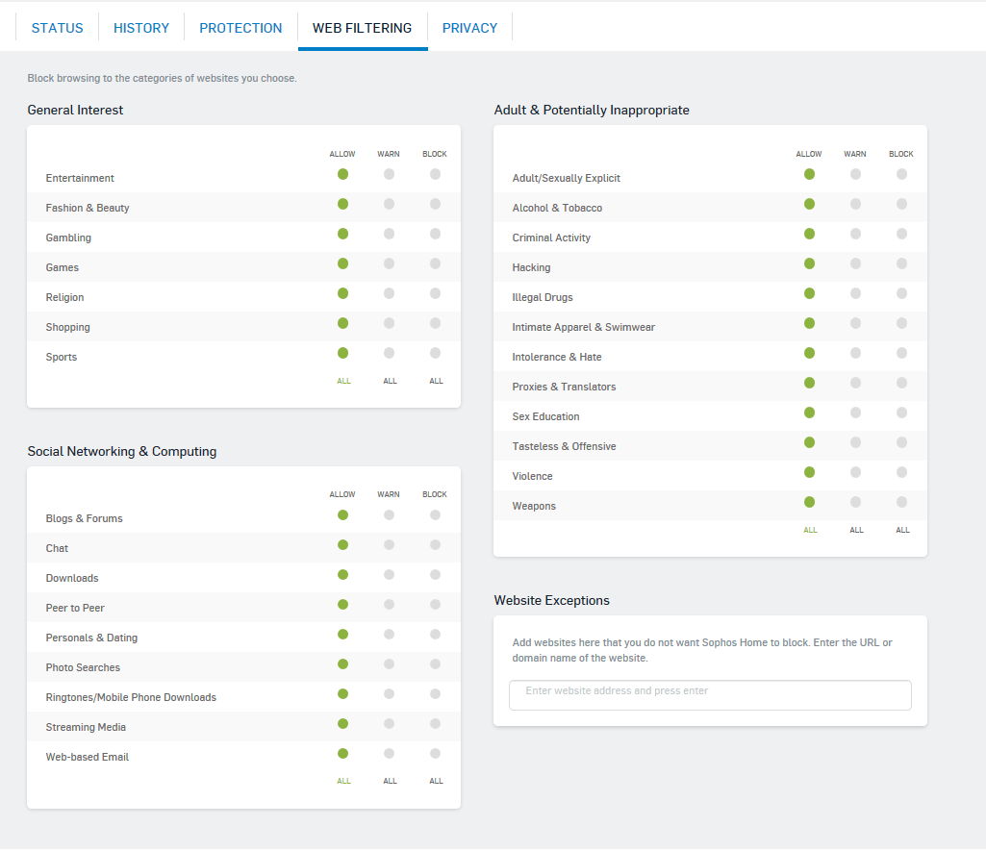Open the Privacy tab

coord(469,28)
